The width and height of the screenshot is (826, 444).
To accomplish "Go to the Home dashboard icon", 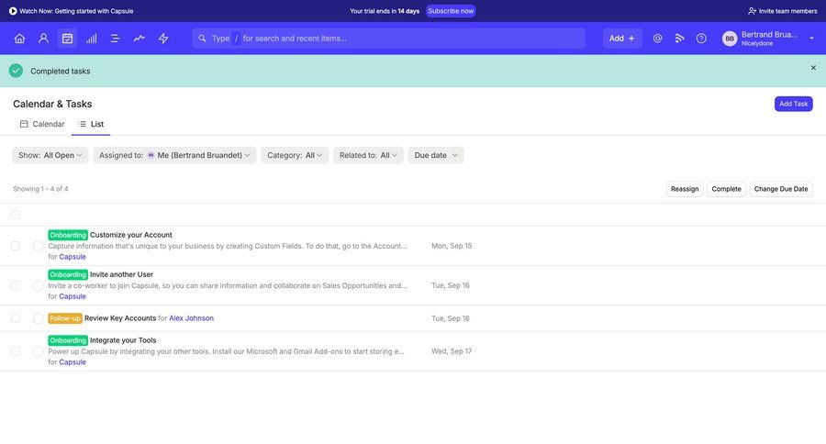I will (19, 39).
